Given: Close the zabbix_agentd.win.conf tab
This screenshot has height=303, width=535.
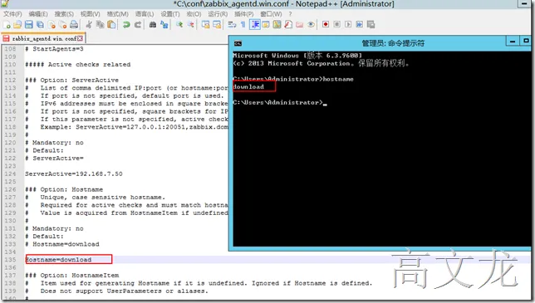Looking at the screenshot, I should (x=80, y=38).
